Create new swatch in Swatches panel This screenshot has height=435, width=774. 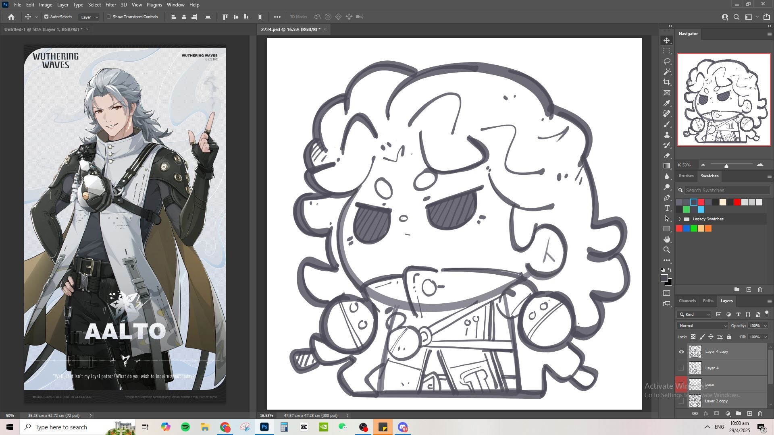pos(749,290)
